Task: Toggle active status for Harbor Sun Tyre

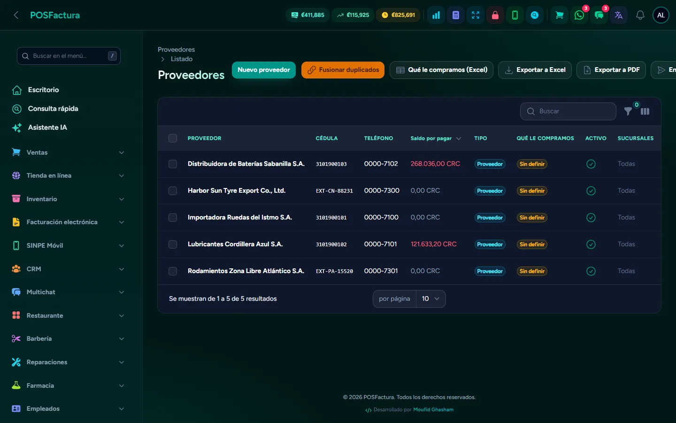Action: [591, 191]
